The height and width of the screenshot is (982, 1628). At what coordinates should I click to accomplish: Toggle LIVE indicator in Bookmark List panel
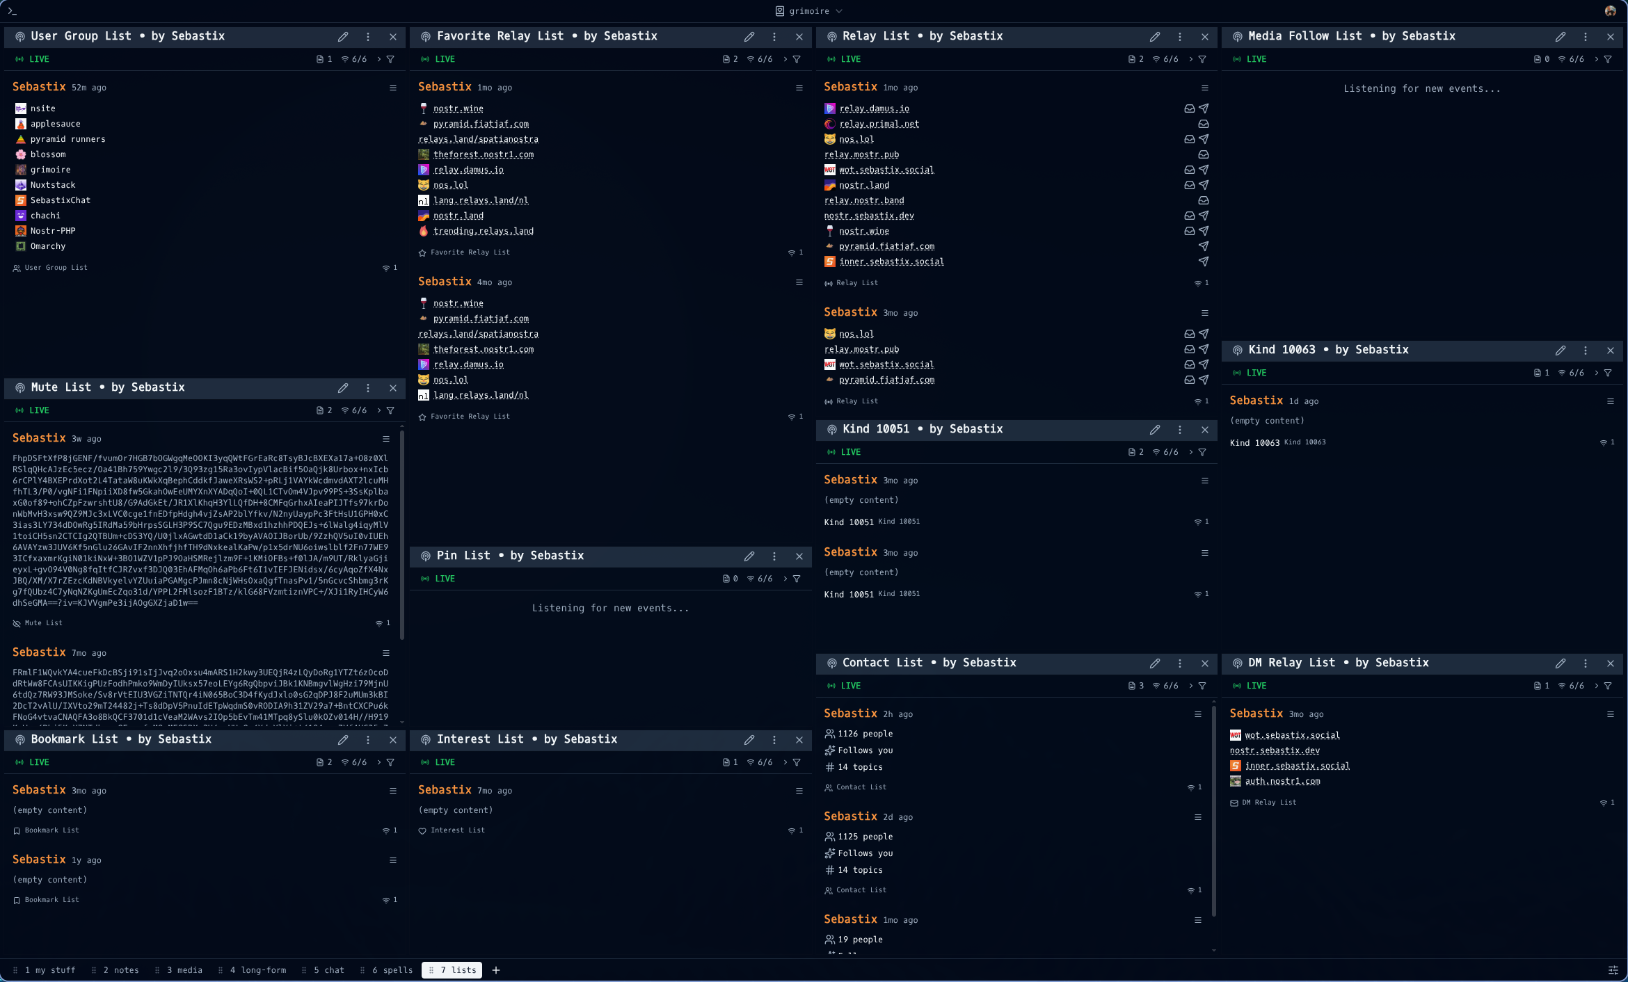(32, 762)
